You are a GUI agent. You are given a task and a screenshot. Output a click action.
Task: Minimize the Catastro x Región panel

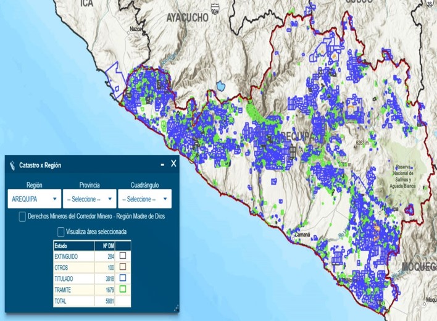[162, 165]
